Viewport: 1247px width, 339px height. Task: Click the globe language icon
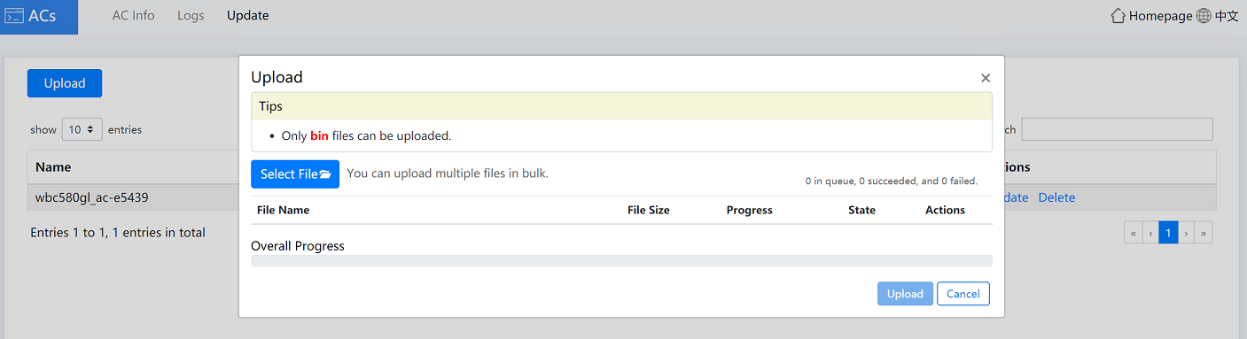click(1204, 16)
